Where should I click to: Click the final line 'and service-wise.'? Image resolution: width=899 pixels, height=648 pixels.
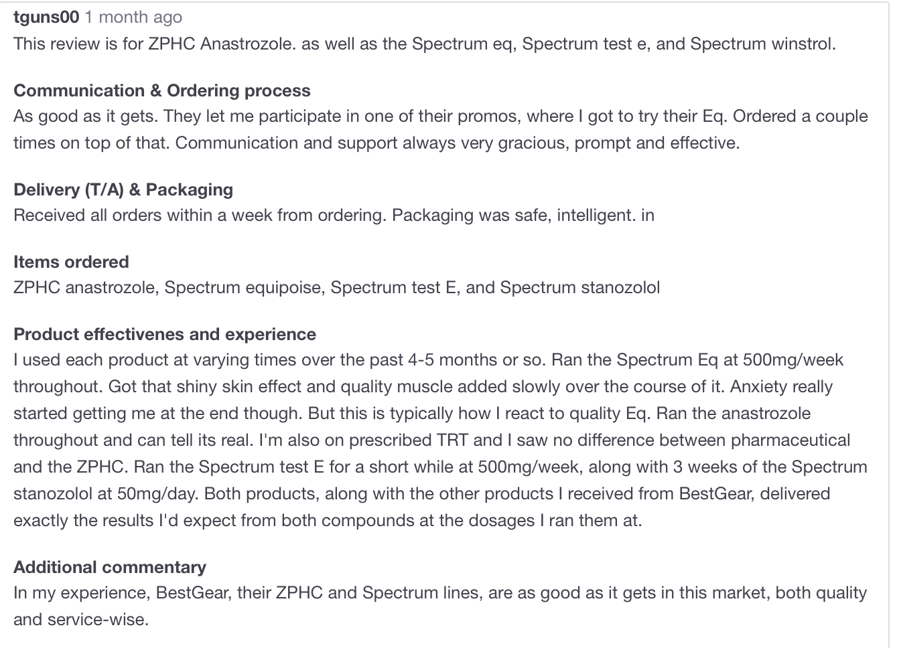click(81, 620)
